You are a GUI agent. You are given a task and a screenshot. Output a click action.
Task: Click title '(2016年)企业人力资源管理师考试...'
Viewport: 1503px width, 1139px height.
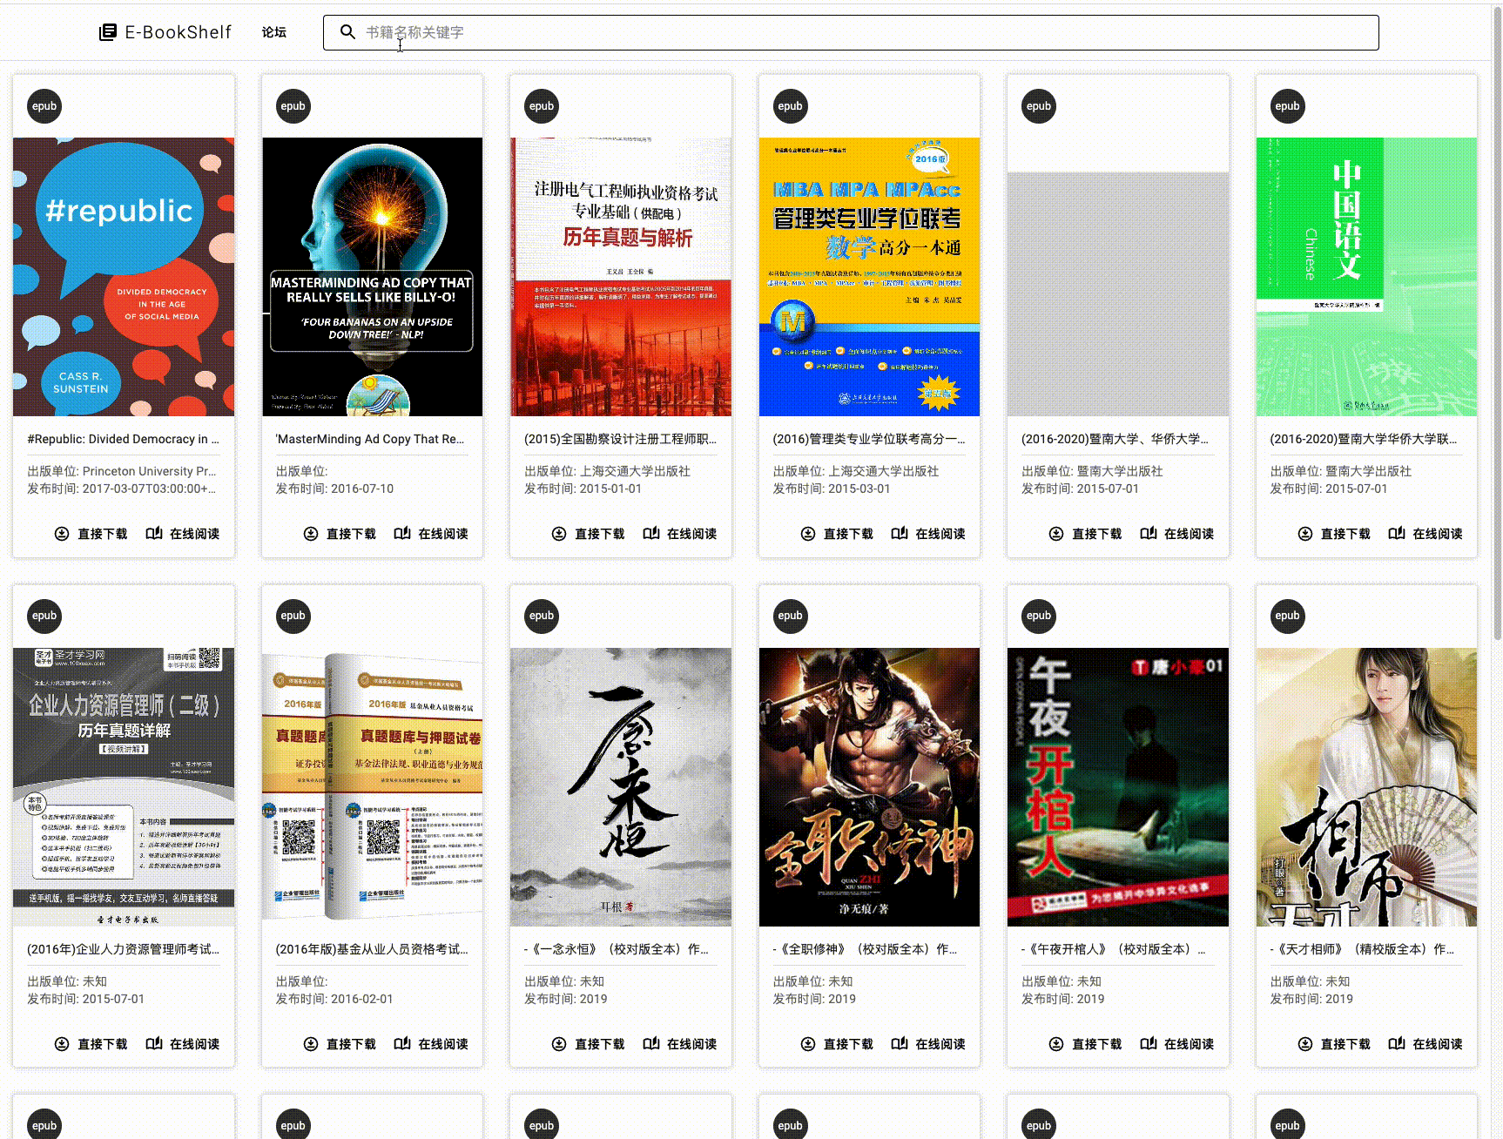click(124, 949)
